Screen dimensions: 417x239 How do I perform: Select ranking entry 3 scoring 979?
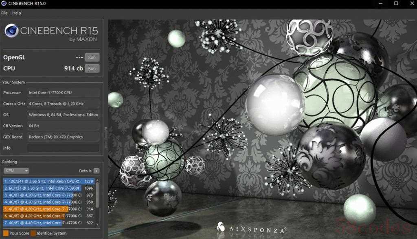(49, 195)
